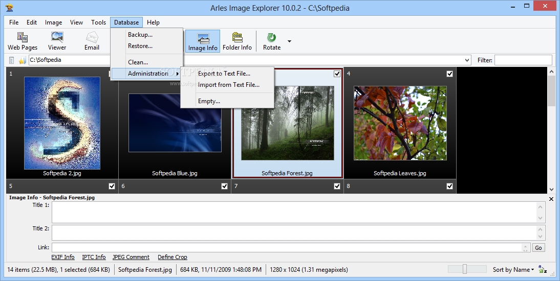Click the thumbnail pane scroll-up arrow

(551, 72)
